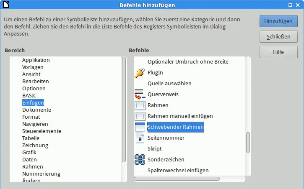Open help via Hilfe button

pyautogui.click(x=278, y=52)
